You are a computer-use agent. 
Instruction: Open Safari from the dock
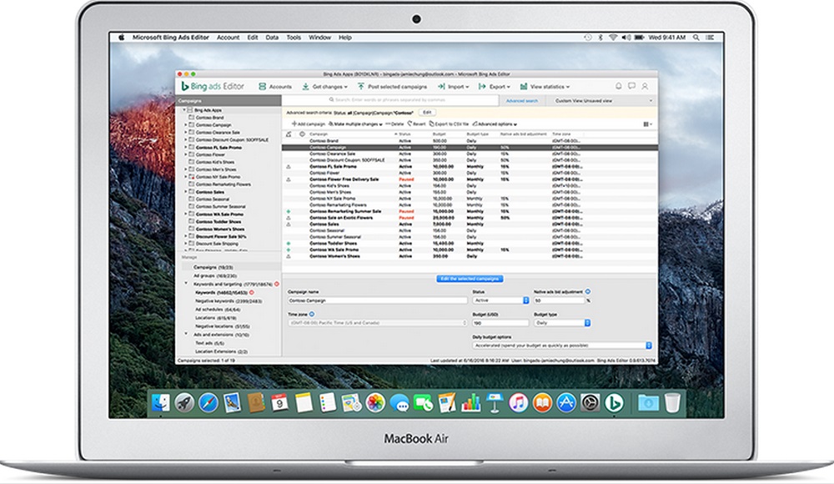click(208, 403)
